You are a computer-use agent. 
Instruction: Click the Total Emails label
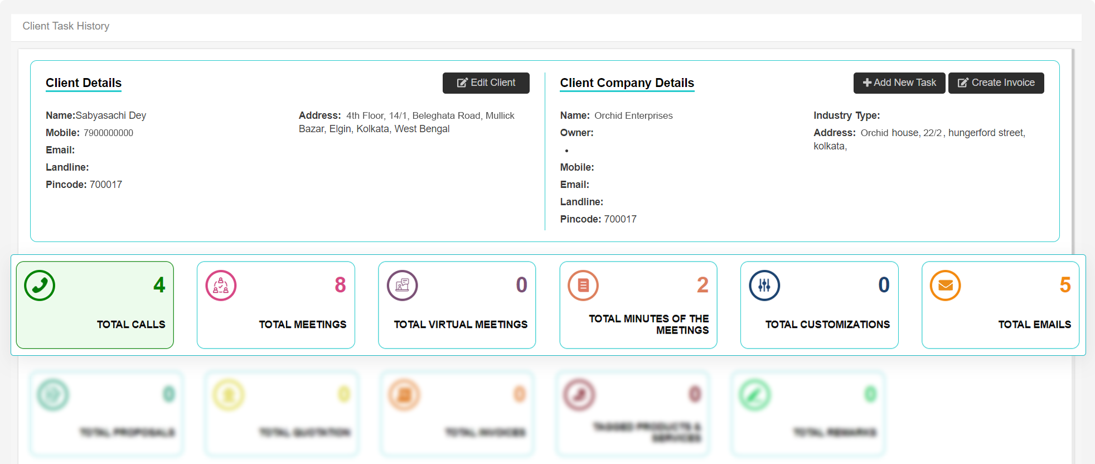[x=1034, y=325]
